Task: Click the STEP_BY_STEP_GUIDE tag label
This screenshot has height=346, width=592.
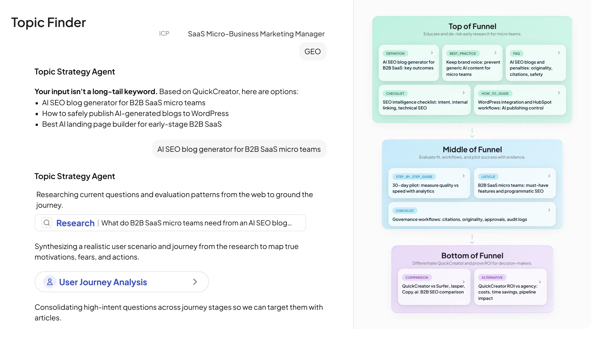Action: click(x=414, y=177)
